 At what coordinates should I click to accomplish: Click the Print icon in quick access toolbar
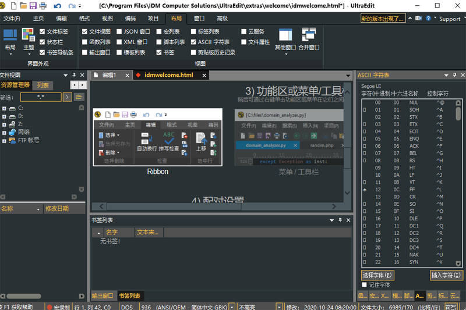pyautogui.click(x=43, y=5)
